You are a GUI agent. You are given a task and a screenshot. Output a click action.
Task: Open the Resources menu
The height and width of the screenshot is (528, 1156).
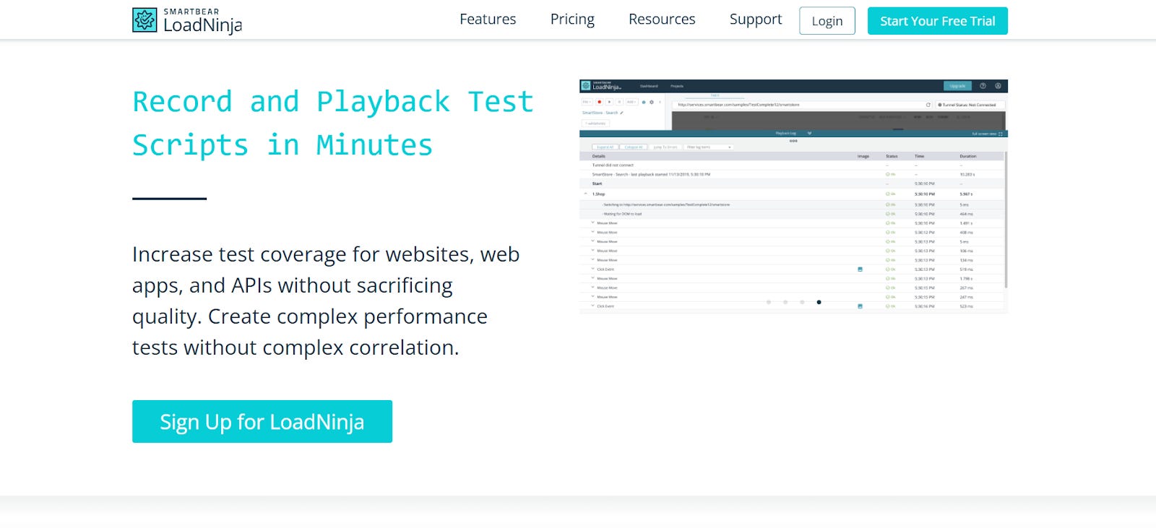point(662,20)
